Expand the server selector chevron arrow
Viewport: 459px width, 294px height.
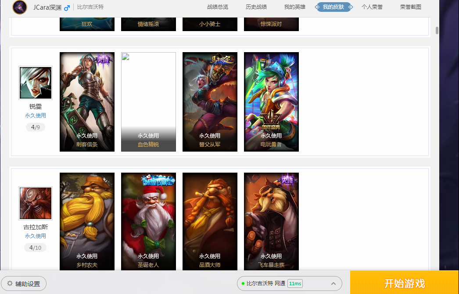point(333,283)
